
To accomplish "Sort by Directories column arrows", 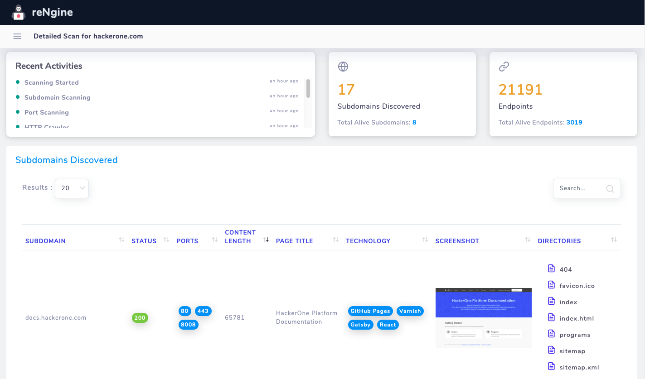I will pyautogui.click(x=614, y=240).
